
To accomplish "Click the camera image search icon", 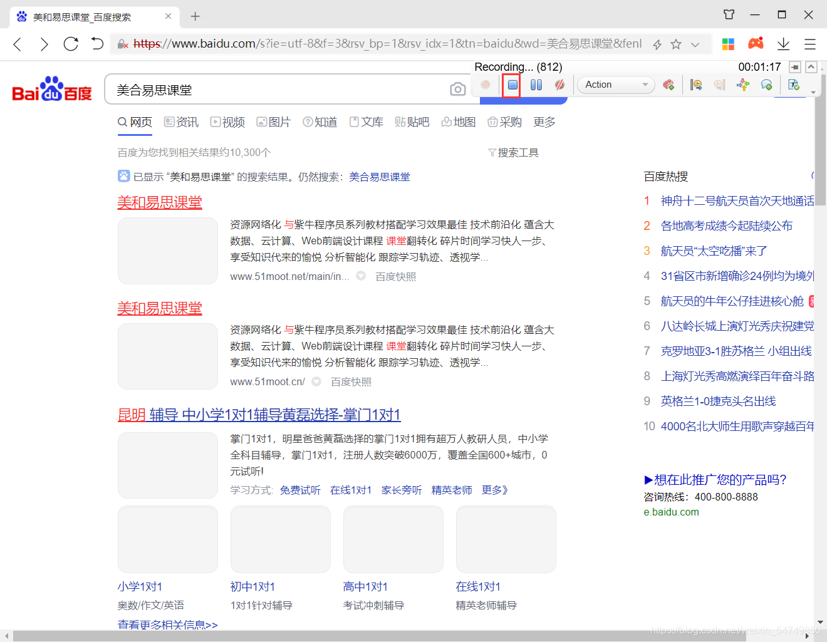I will coord(458,90).
